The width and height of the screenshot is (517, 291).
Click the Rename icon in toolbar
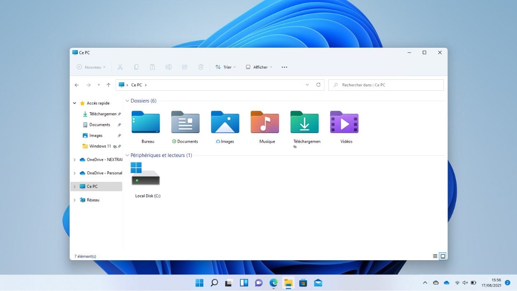pyautogui.click(x=168, y=67)
